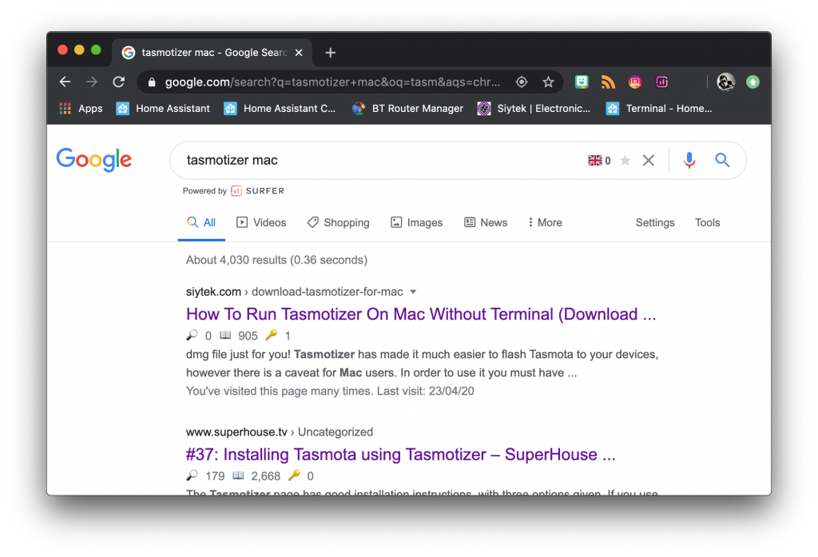
Task: Switch to the Images tab
Action: (417, 222)
